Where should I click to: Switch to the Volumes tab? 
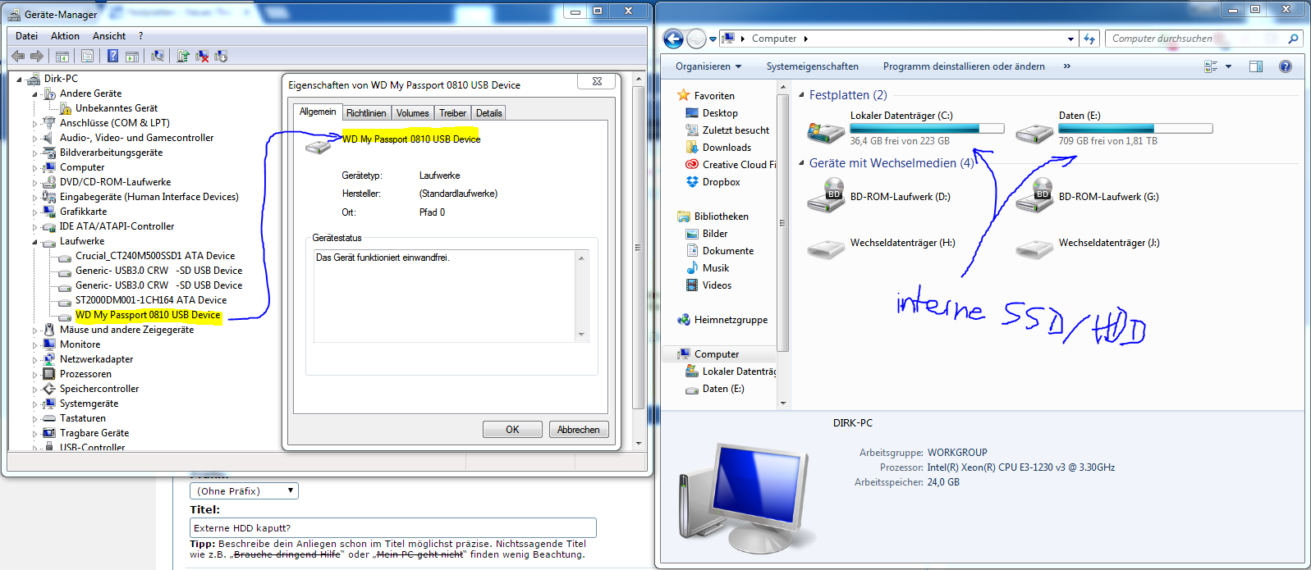click(412, 113)
